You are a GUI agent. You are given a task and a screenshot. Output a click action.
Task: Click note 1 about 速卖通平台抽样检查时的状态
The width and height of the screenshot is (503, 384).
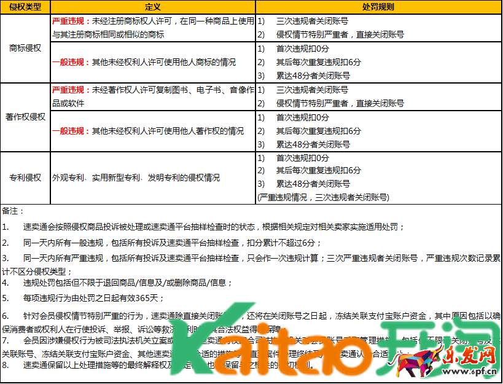coord(204,227)
